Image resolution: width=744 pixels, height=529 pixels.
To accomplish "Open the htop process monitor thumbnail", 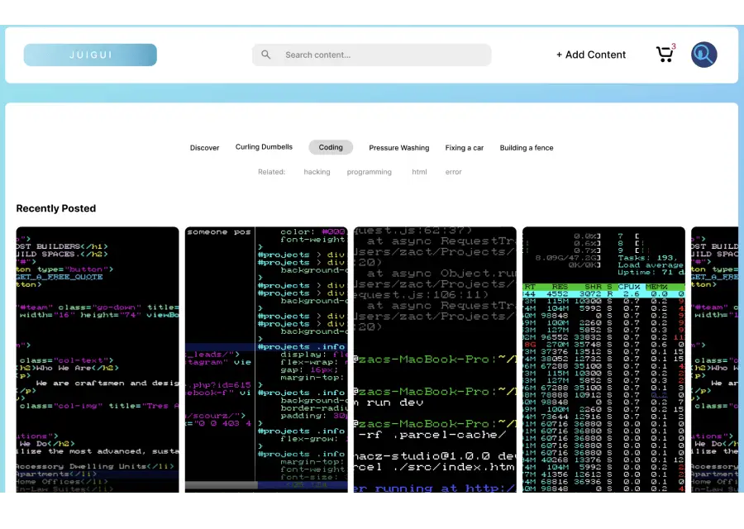I will [603, 360].
